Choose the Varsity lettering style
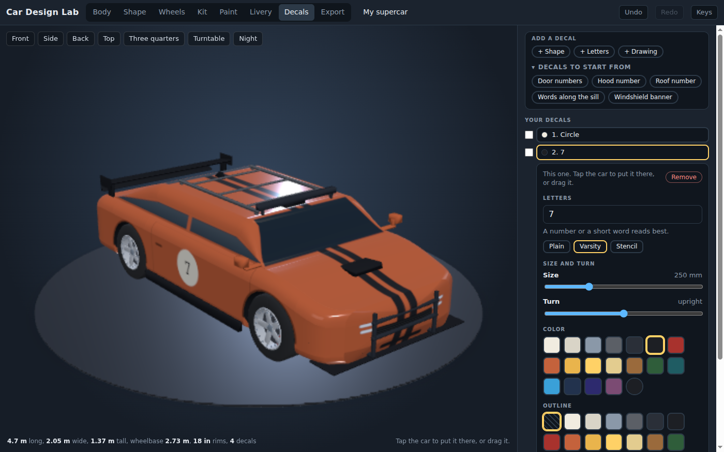The image size is (724, 452). click(590, 246)
